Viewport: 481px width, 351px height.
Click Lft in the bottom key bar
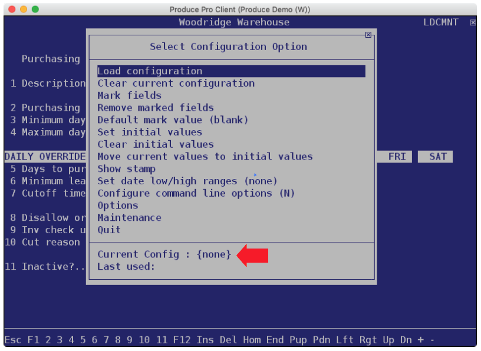(345, 340)
